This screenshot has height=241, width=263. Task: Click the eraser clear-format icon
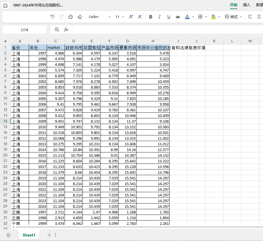coord(80,17)
